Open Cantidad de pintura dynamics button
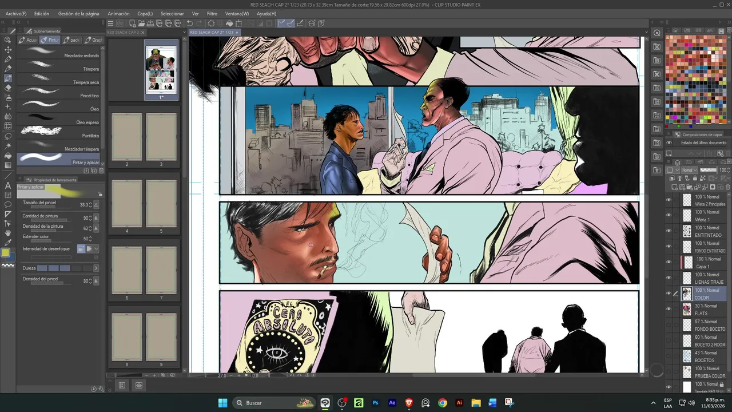 tap(96, 217)
